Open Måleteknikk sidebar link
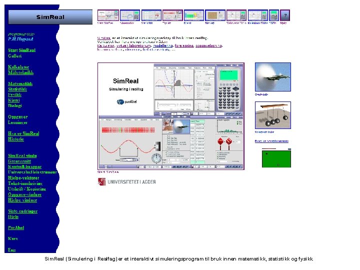Screen dimensions: 360x270 coord(20,72)
